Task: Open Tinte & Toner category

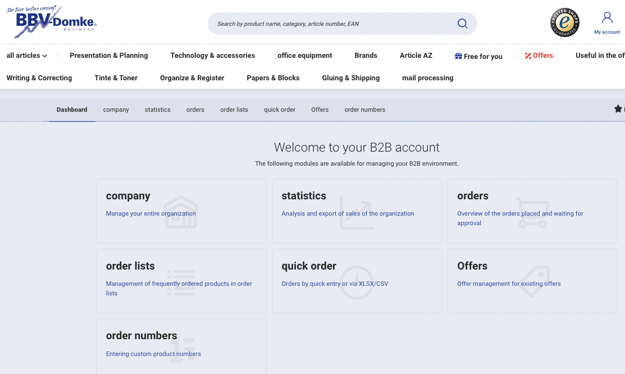Action: [116, 77]
